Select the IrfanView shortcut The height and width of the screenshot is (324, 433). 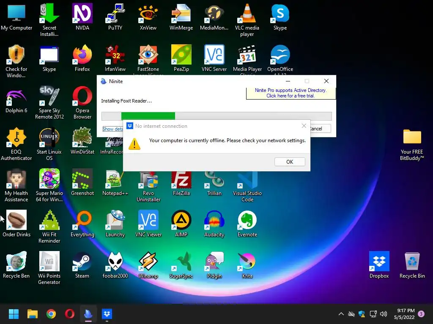[x=115, y=58]
